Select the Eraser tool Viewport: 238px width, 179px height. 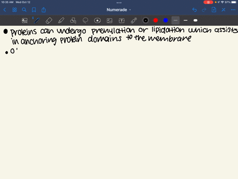pyautogui.click(x=49, y=20)
